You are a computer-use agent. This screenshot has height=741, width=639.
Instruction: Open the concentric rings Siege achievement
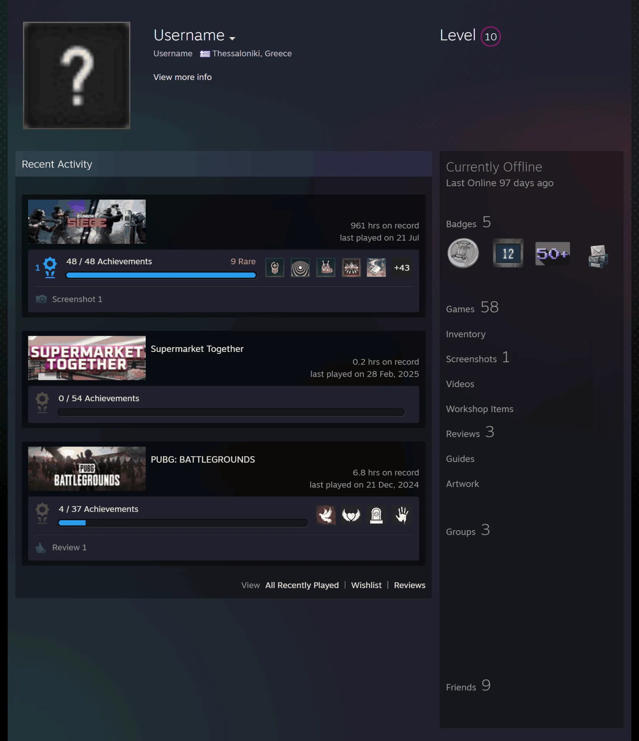(x=300, y=267)
